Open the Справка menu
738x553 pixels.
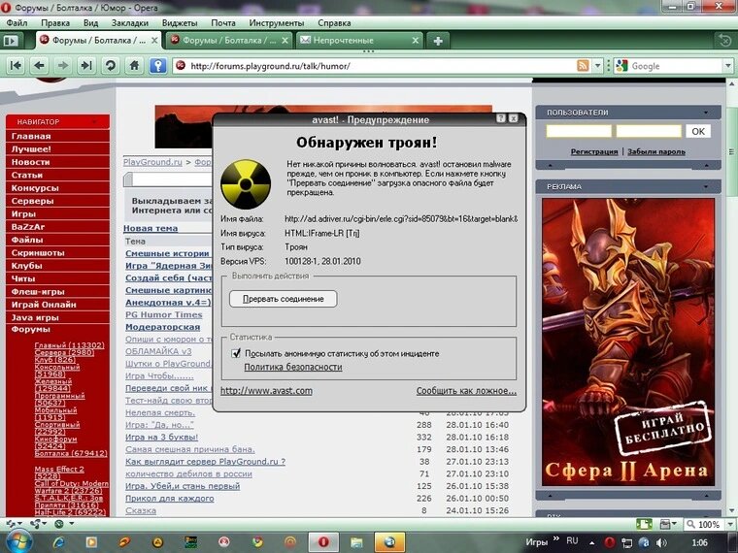pos(334,23)
